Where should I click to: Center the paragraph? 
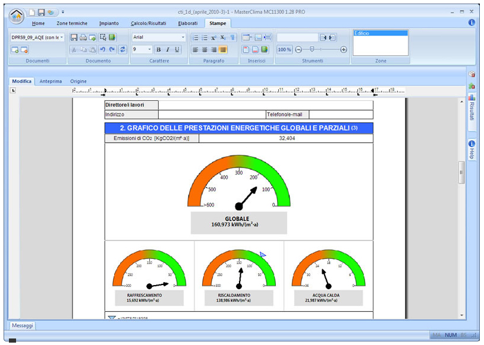(205, 49)
